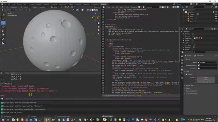The width and height of the screenshot is (218, 122).
Task: Open the Scene properties tab
Action: point(182,70)
